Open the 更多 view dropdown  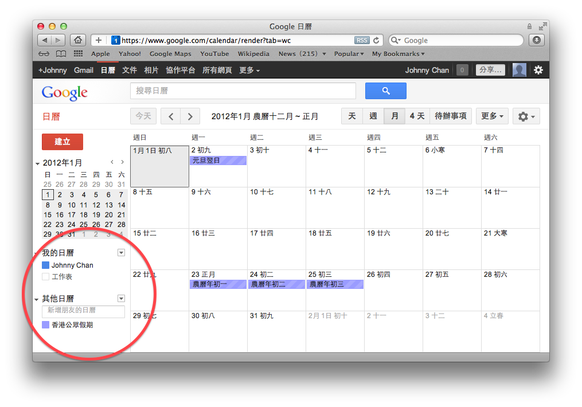click(491, 116)
